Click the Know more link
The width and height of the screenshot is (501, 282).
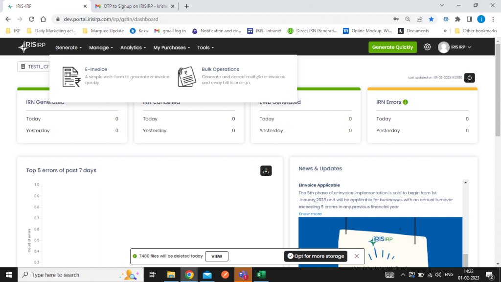[x=310, y=213]
